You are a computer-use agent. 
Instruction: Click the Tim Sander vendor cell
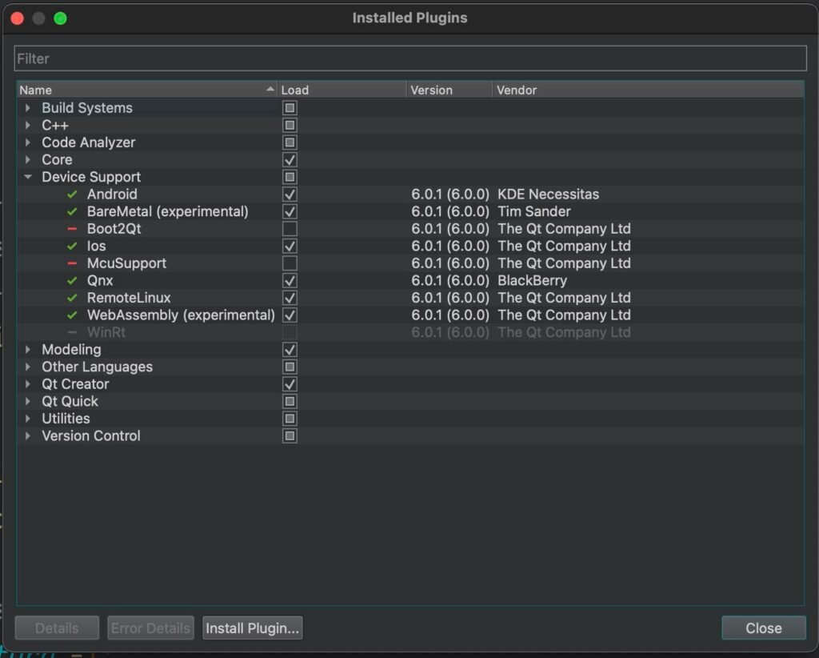(x=533, y=211)
